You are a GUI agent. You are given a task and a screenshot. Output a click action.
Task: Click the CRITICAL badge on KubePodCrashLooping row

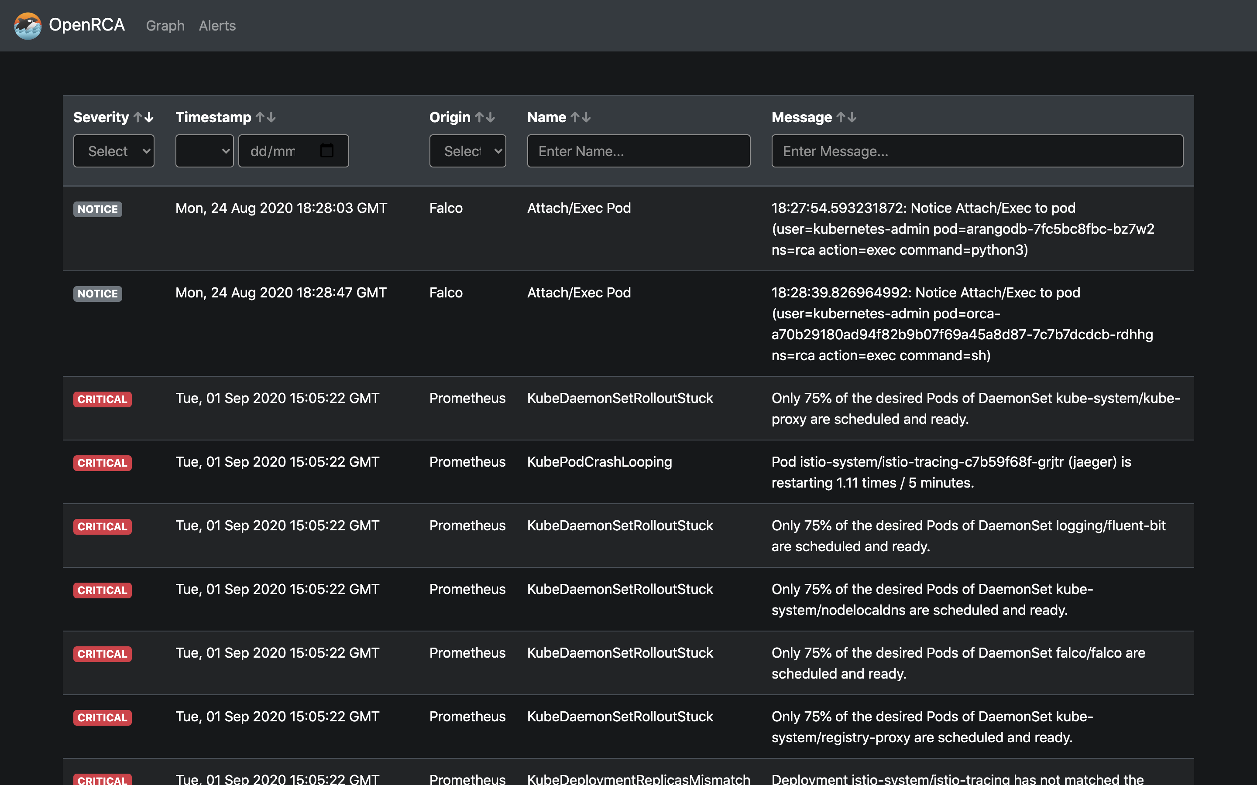pyautogui.click(x=102, y=463)
